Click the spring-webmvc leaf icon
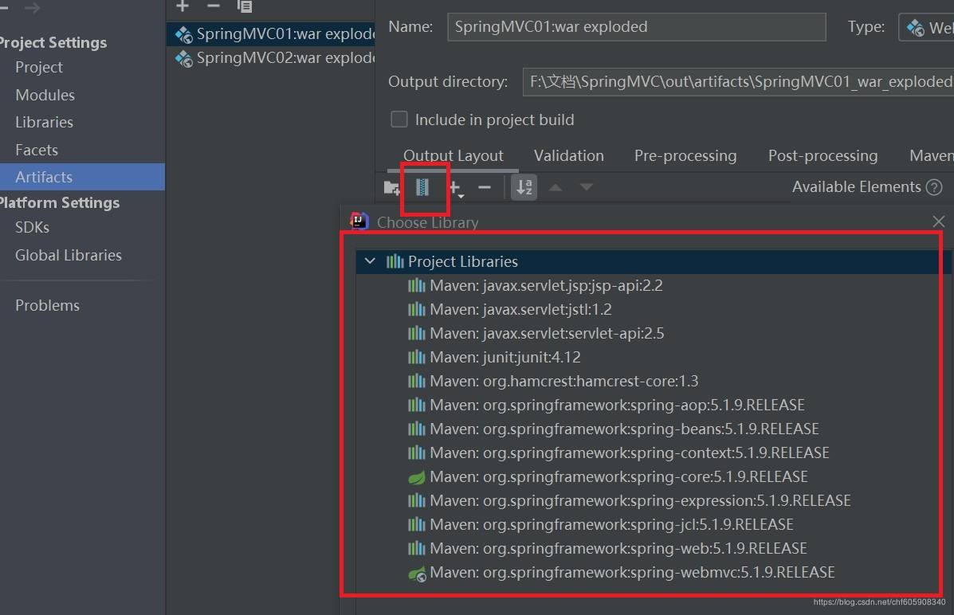This screenshot has width=954, height=615. tap(418, 574)
